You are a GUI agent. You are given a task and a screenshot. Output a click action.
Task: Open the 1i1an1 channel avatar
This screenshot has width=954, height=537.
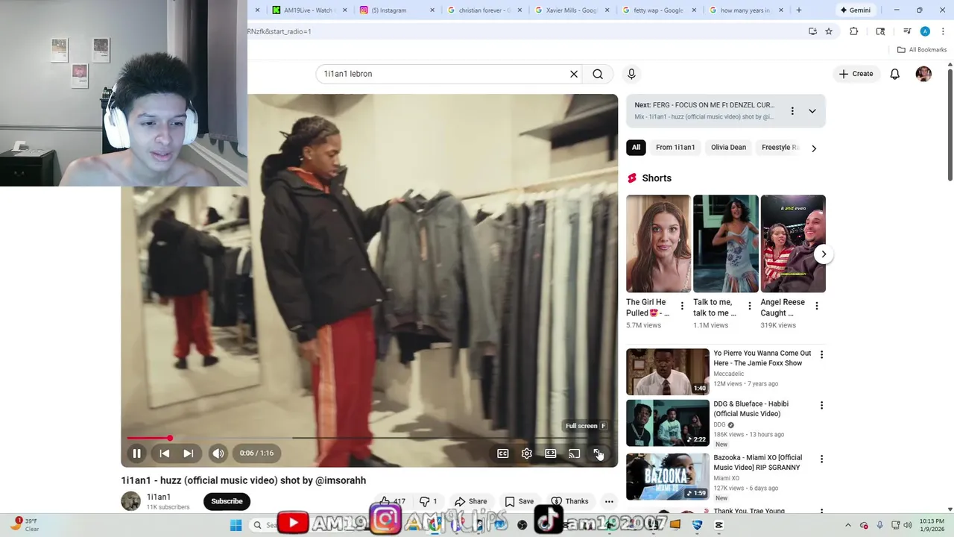(x=131, y=501)
